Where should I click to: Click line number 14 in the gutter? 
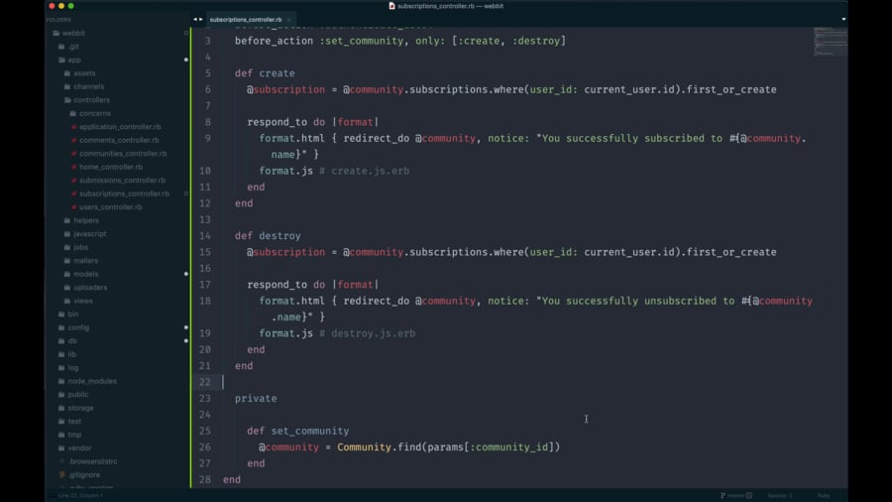[205, 236]
